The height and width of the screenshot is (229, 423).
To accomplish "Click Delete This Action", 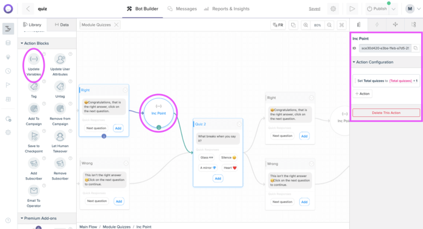I will tap(386, 113).
